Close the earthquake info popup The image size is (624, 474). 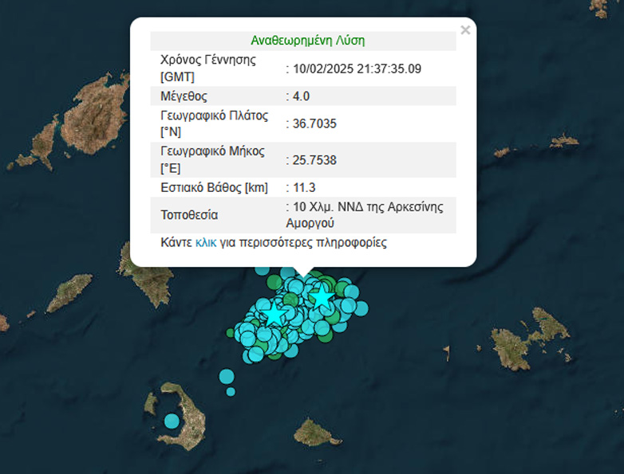[x=465, y=30]
